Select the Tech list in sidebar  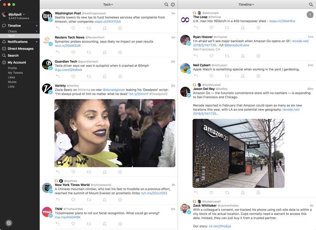pyautogui.click(x=20, y=36)
